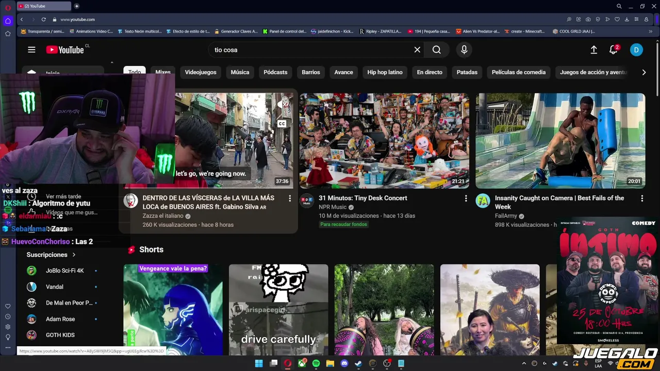
Task: Open Zazza el italiano channel avatar
Action: [x=130, y=201]
